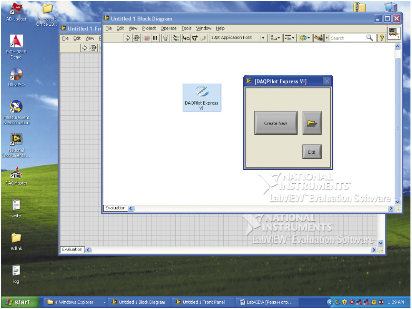The width and height of the screenshot is (412, 309).
Task: Toggle Retain Wire Values button
Action: pos(176,38)
